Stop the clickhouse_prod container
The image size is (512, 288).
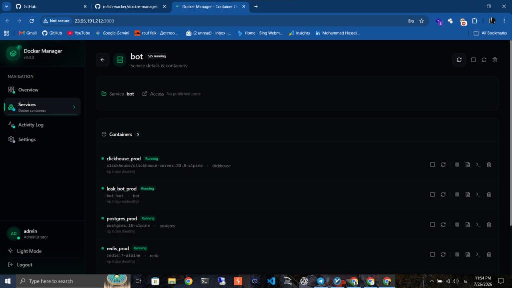[432, 165]
